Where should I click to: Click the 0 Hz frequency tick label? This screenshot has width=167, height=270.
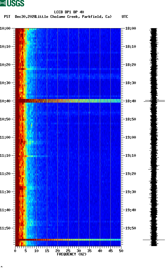[x=15, y=251]
